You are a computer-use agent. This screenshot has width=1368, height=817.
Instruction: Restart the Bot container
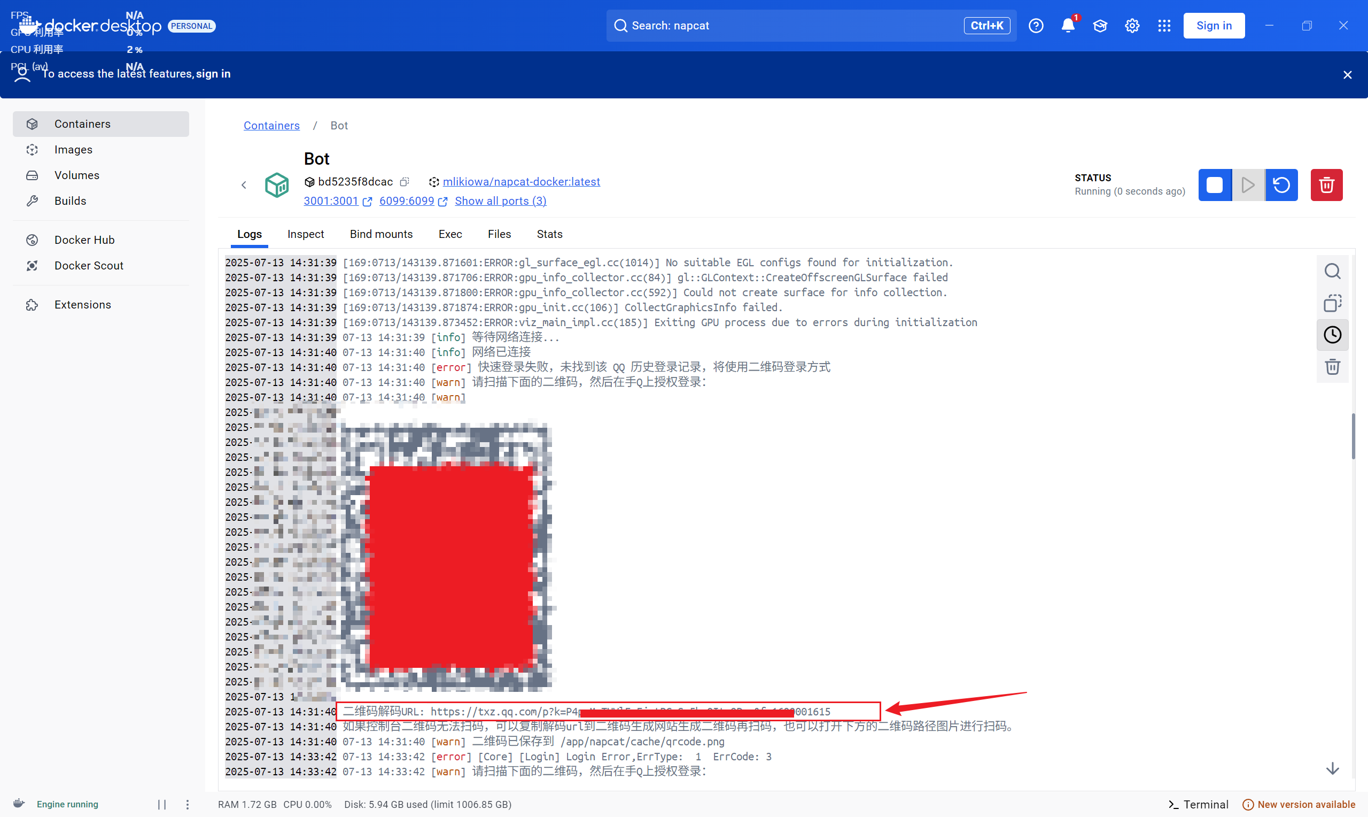tap(1281, 185)
